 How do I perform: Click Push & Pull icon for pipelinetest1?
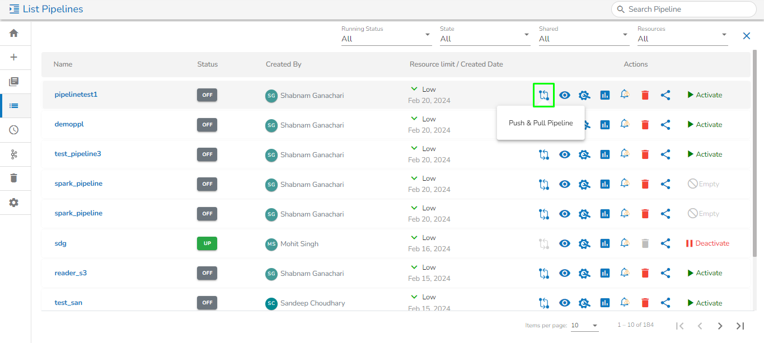click(543, 95)
